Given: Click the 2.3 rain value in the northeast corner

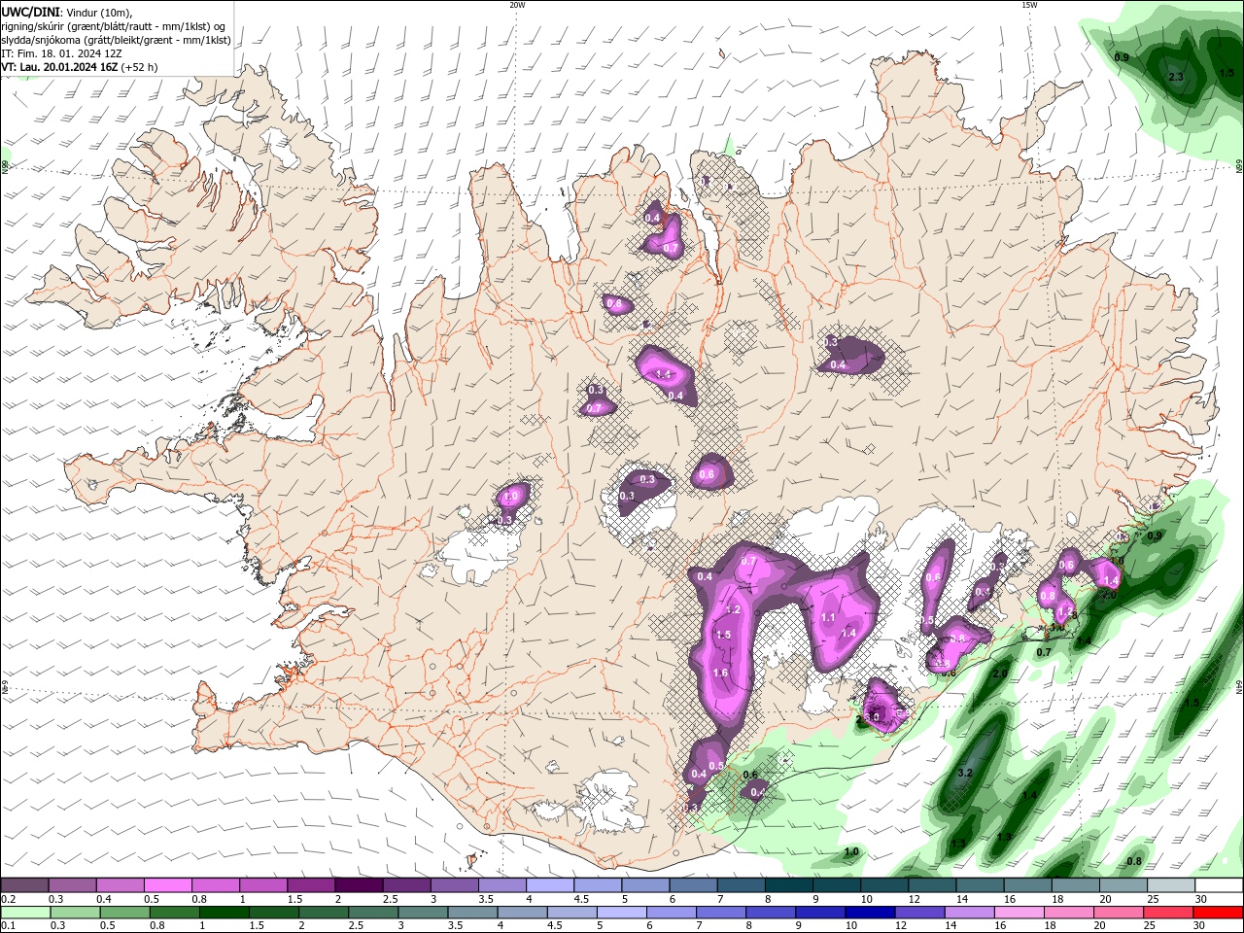Looking at the screenshot, I should pos(1176,77).
